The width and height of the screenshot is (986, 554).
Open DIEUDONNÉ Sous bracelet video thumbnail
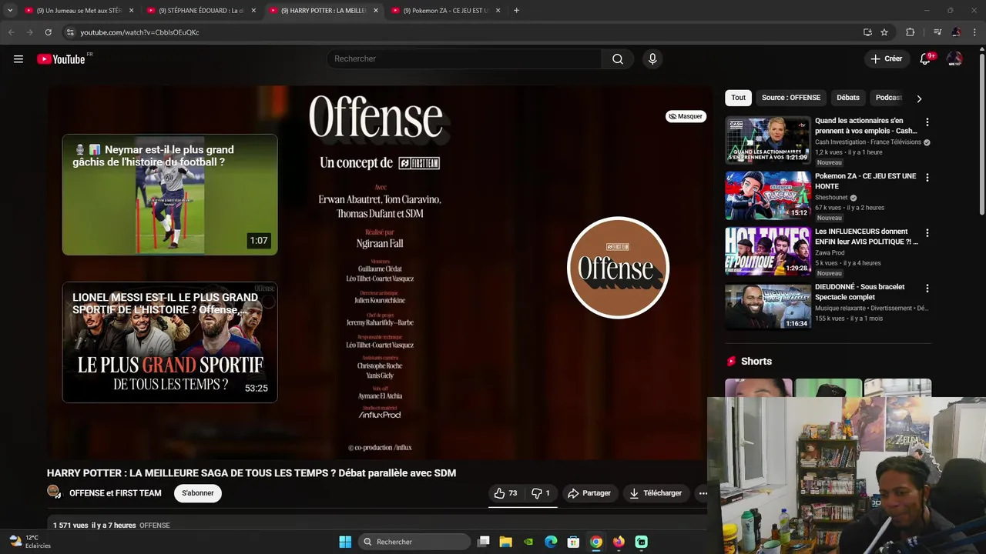tap(768, 306)
